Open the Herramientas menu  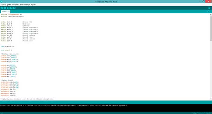coord(25,5)
